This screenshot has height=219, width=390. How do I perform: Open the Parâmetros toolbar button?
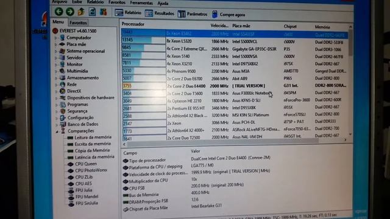point(193,14)
